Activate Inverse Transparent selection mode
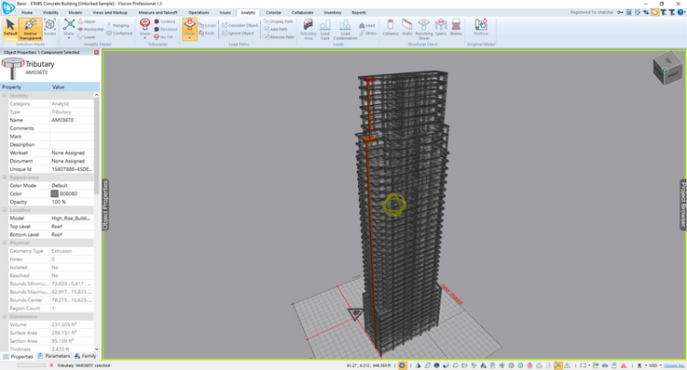Screen dimensions: 687x370 point(30,28)
